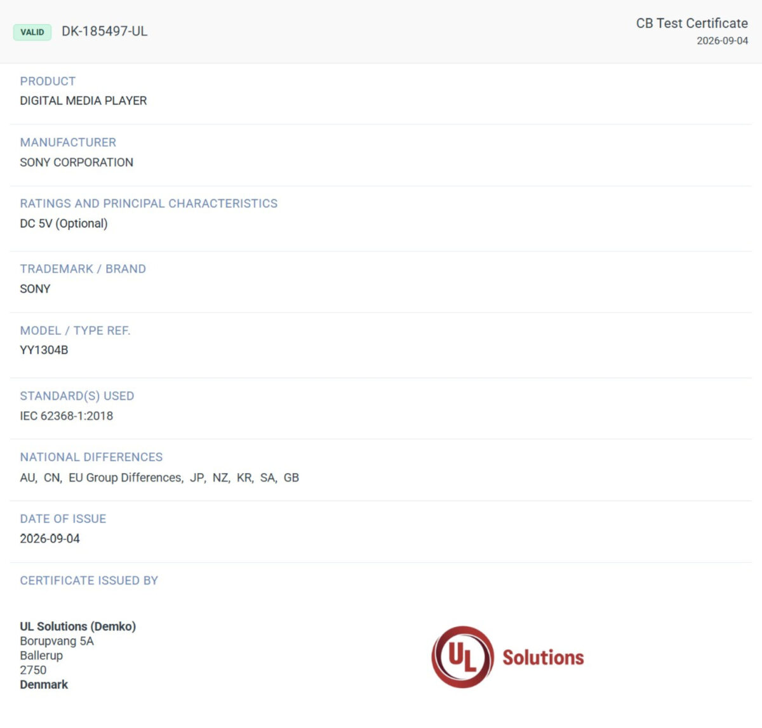Select certificate number DK-185497-UL
762x728 pixels.
click(x=105, y=32)
